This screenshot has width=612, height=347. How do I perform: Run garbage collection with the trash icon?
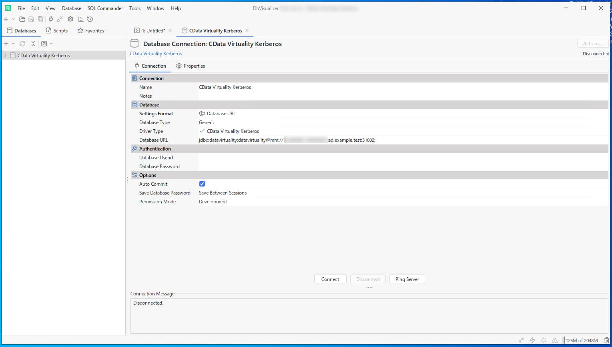(x=607, y=340)
